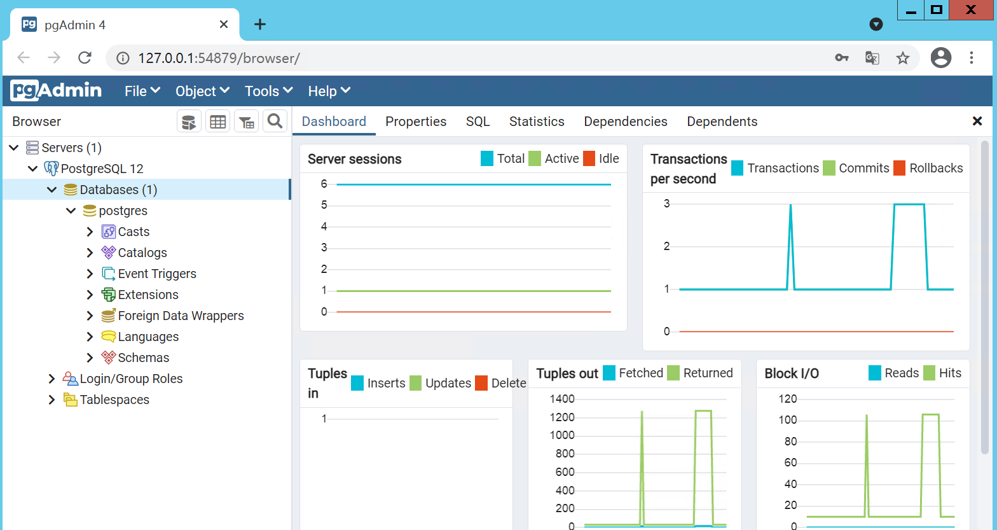Open the Search Objects magnifier icon
Viewport: 997px width, 530px height.
[275, 122]
